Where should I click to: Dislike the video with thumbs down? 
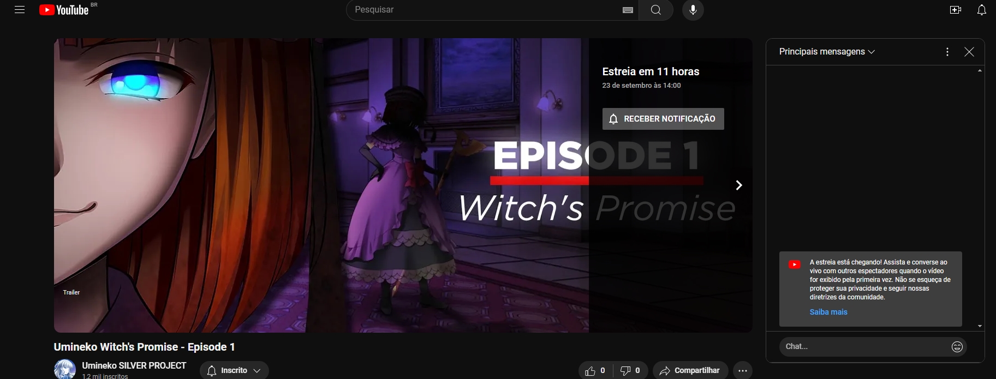630,371
